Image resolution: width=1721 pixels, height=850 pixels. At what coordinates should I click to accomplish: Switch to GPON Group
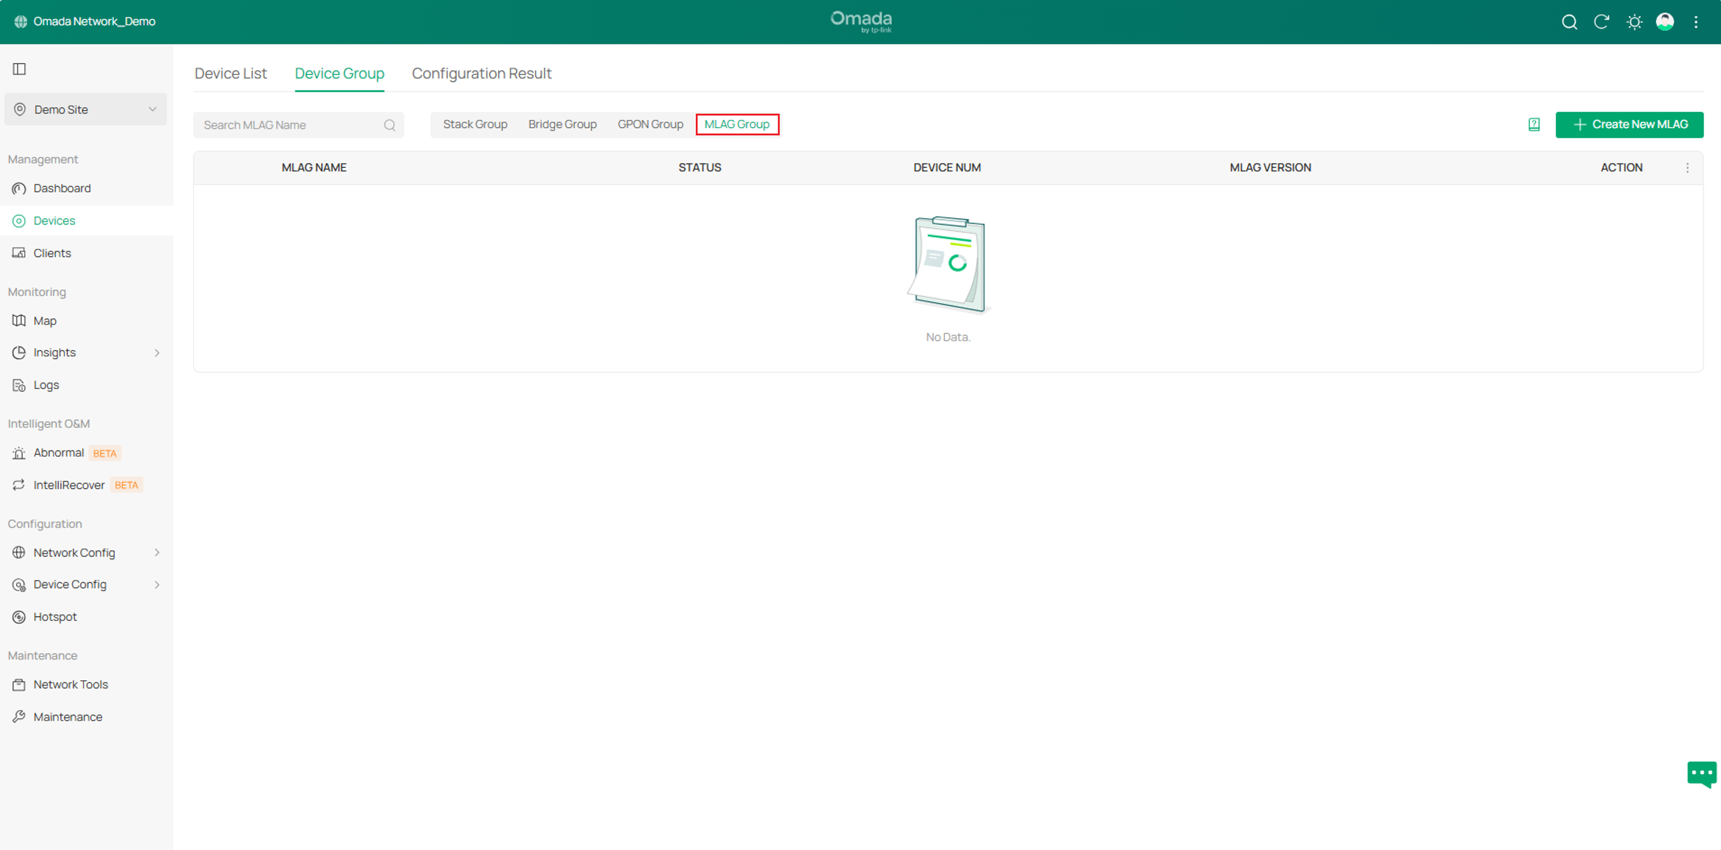click(650, 124)
